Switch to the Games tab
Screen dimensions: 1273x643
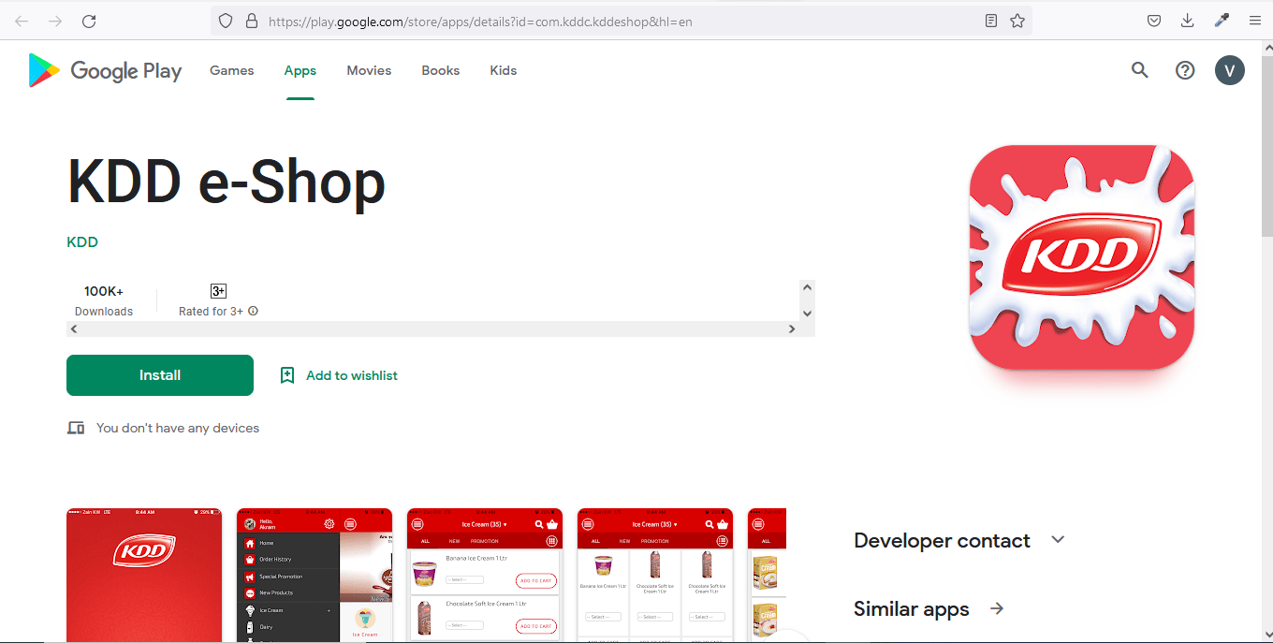pos(231,70)
